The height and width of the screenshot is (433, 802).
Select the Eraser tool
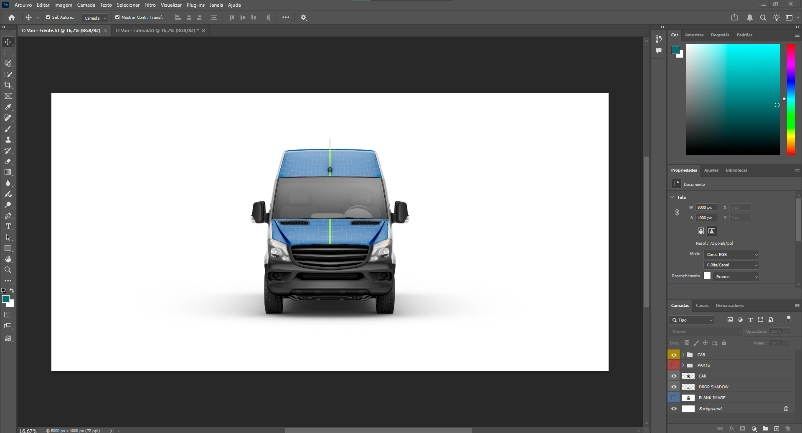pos(8,161)
